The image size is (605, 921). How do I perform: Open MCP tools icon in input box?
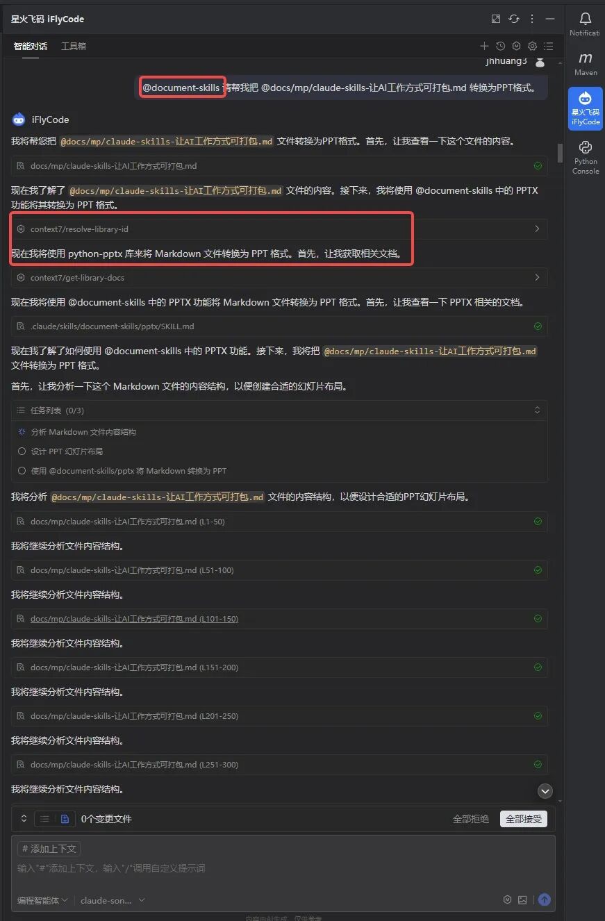[x=507, y=899]
